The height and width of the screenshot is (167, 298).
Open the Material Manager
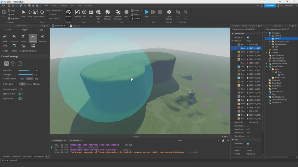pos(108,14)
